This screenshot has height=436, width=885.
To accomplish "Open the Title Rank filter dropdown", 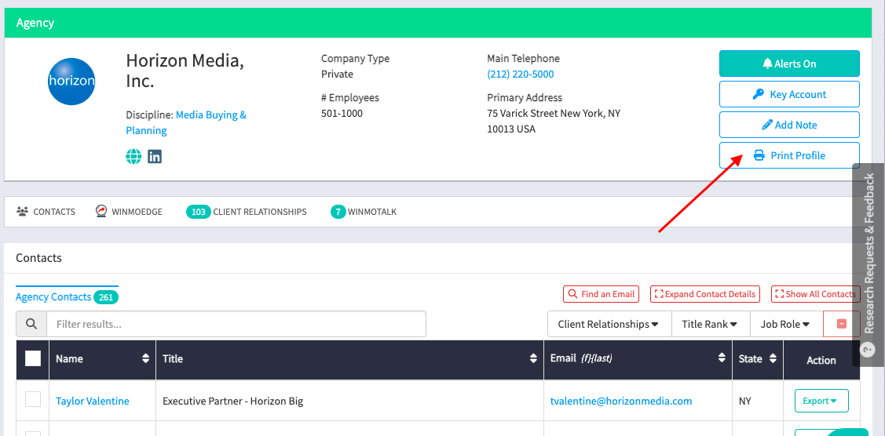I will [x=710, y=324].
